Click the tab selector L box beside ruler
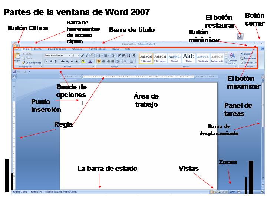The width and height of the screenshot is (267, 200). [x=14, y=77]
